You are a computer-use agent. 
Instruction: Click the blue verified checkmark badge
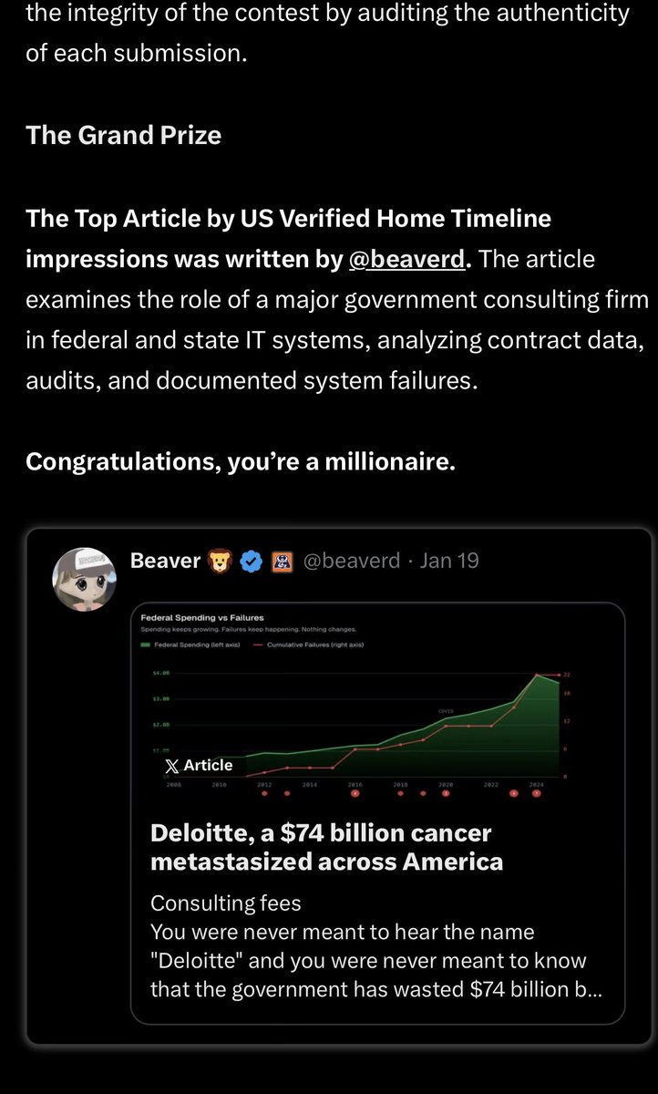252,562
